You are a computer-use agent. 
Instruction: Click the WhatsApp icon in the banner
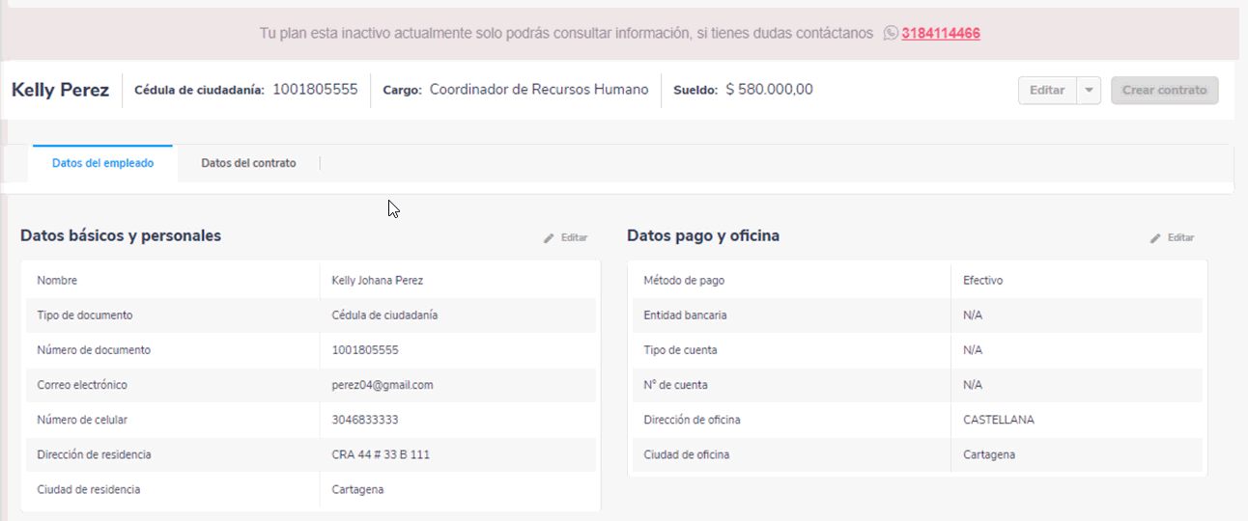[891, 34]
